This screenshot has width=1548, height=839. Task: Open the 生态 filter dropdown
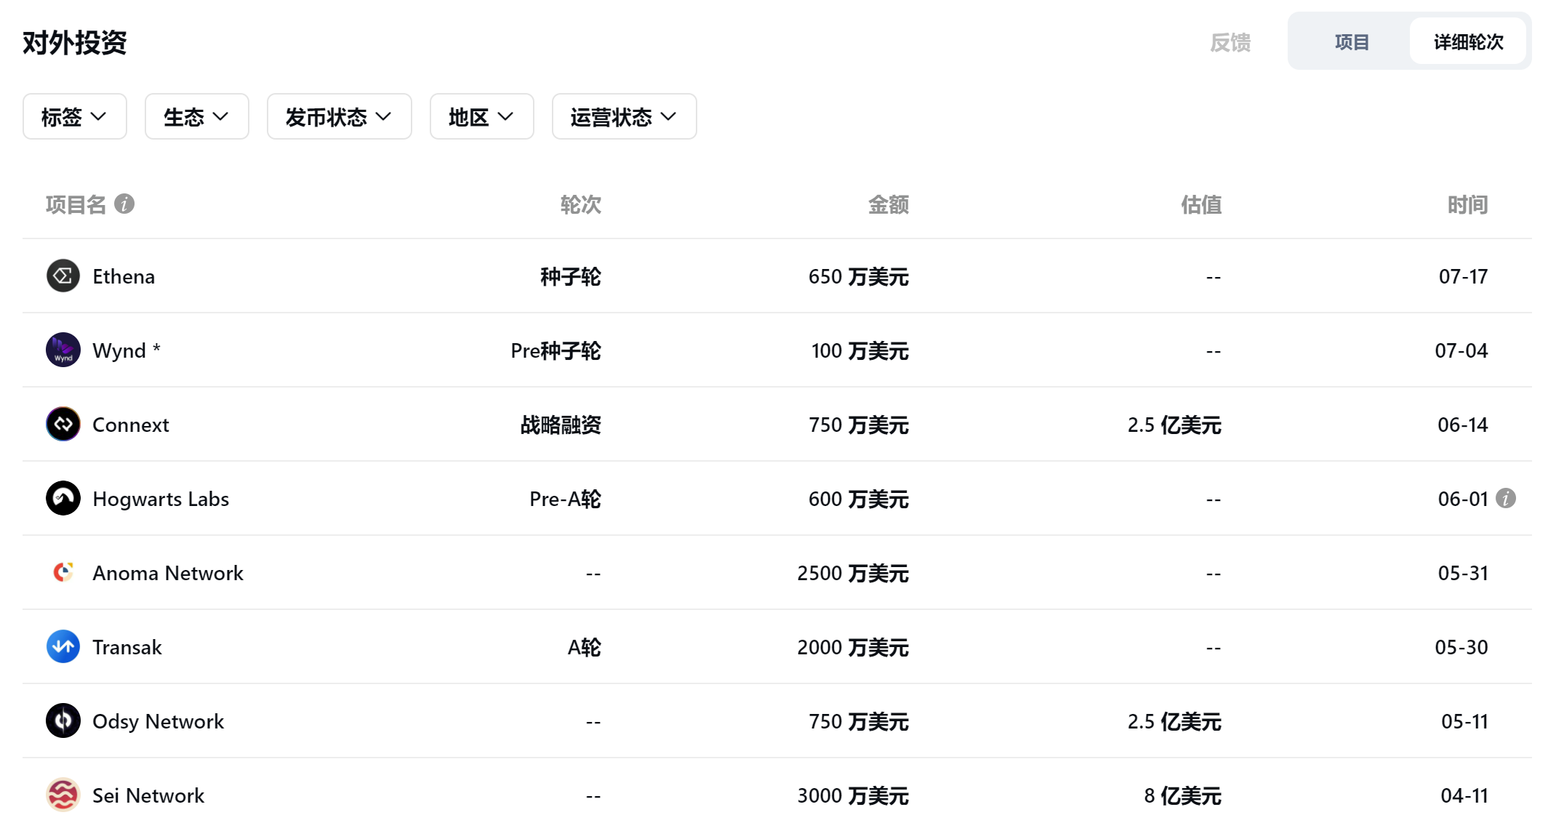[x=197, y=116]
